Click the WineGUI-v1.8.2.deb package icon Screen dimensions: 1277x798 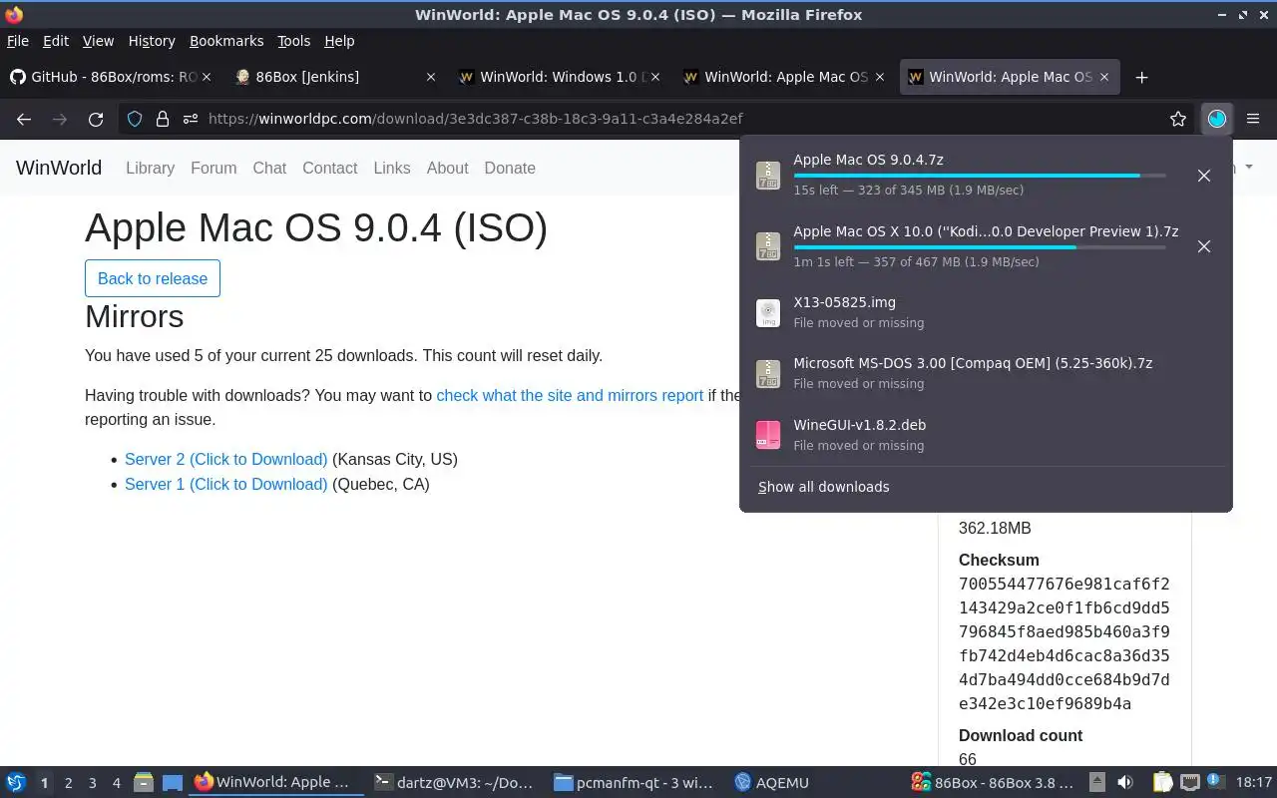768,435
